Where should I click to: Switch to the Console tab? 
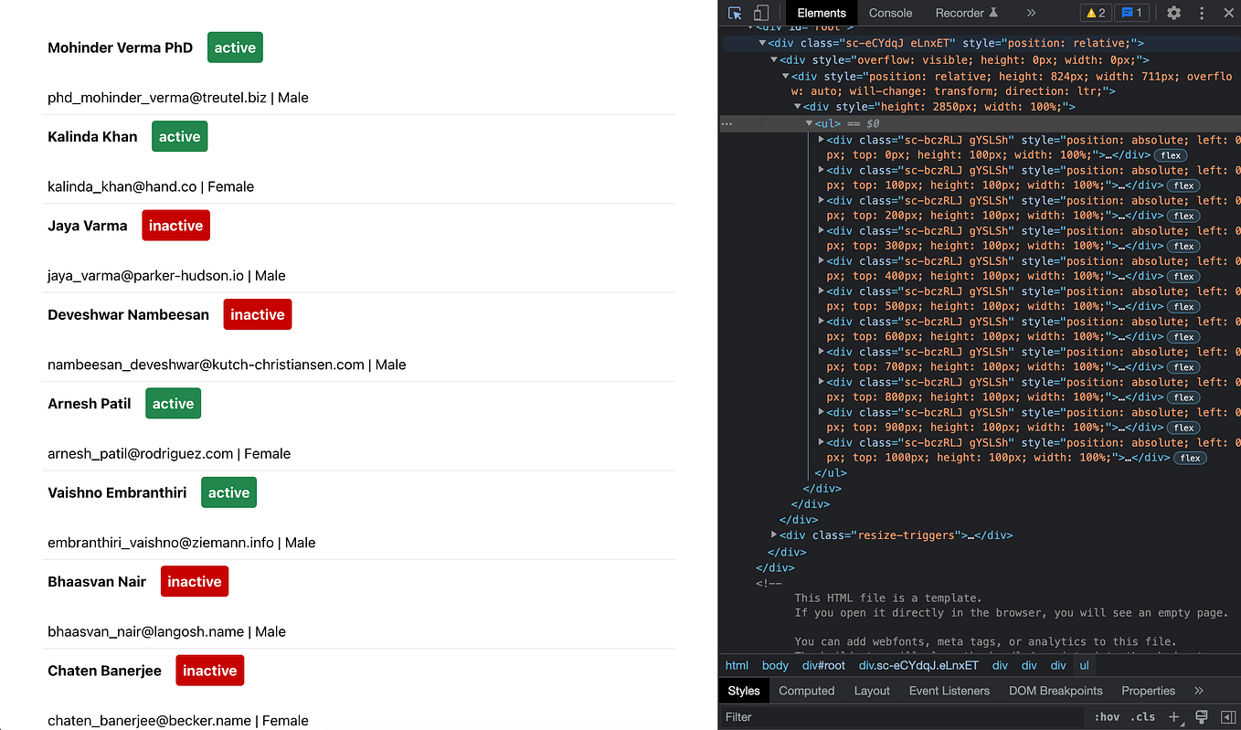coord(889,13)
